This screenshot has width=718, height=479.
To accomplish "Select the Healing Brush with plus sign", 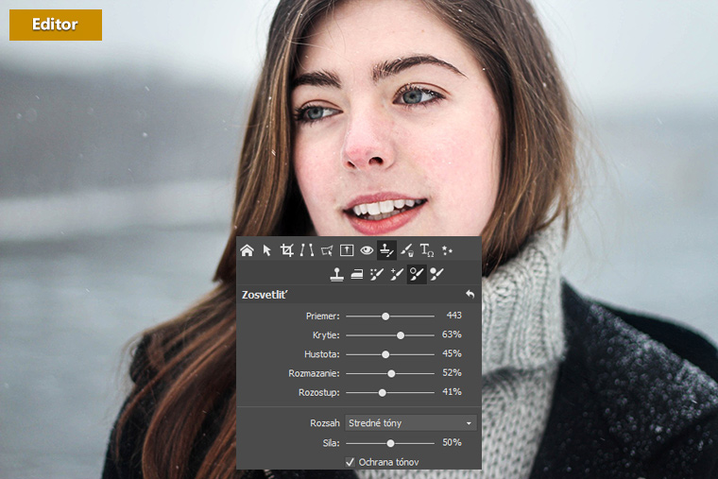I will click(397, 274).
